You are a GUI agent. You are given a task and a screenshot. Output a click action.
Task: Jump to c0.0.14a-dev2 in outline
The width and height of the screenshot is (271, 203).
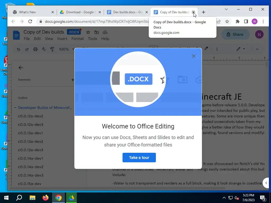pos(30,167)
